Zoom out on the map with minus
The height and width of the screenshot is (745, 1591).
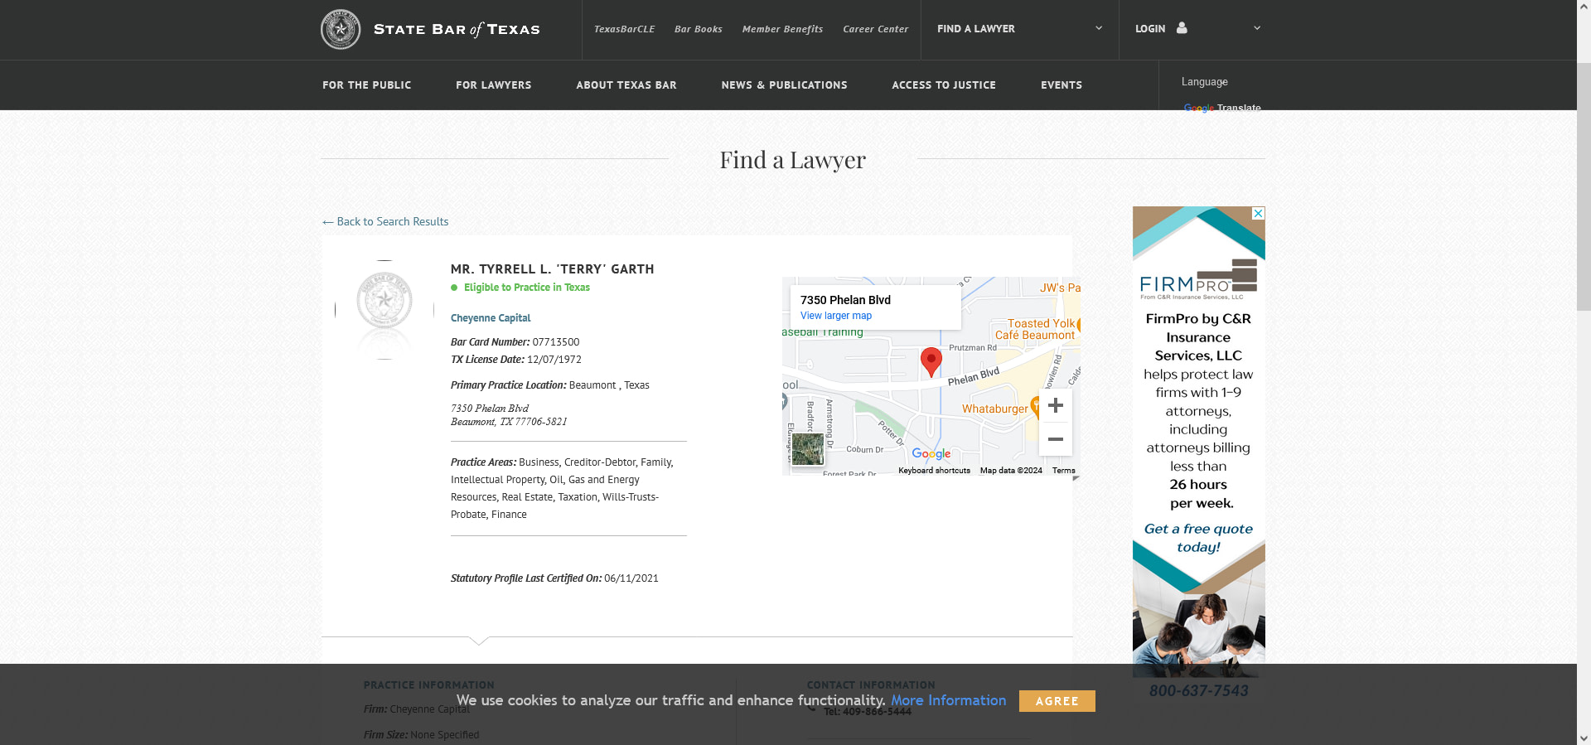[1056, 439]
